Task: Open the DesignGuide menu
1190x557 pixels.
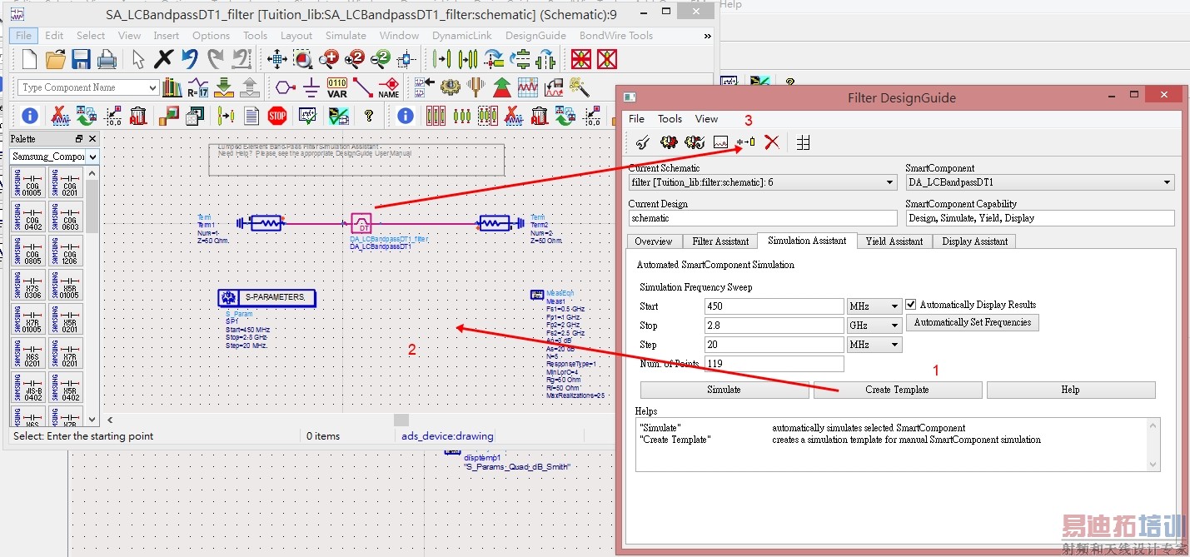Action: 535,36
